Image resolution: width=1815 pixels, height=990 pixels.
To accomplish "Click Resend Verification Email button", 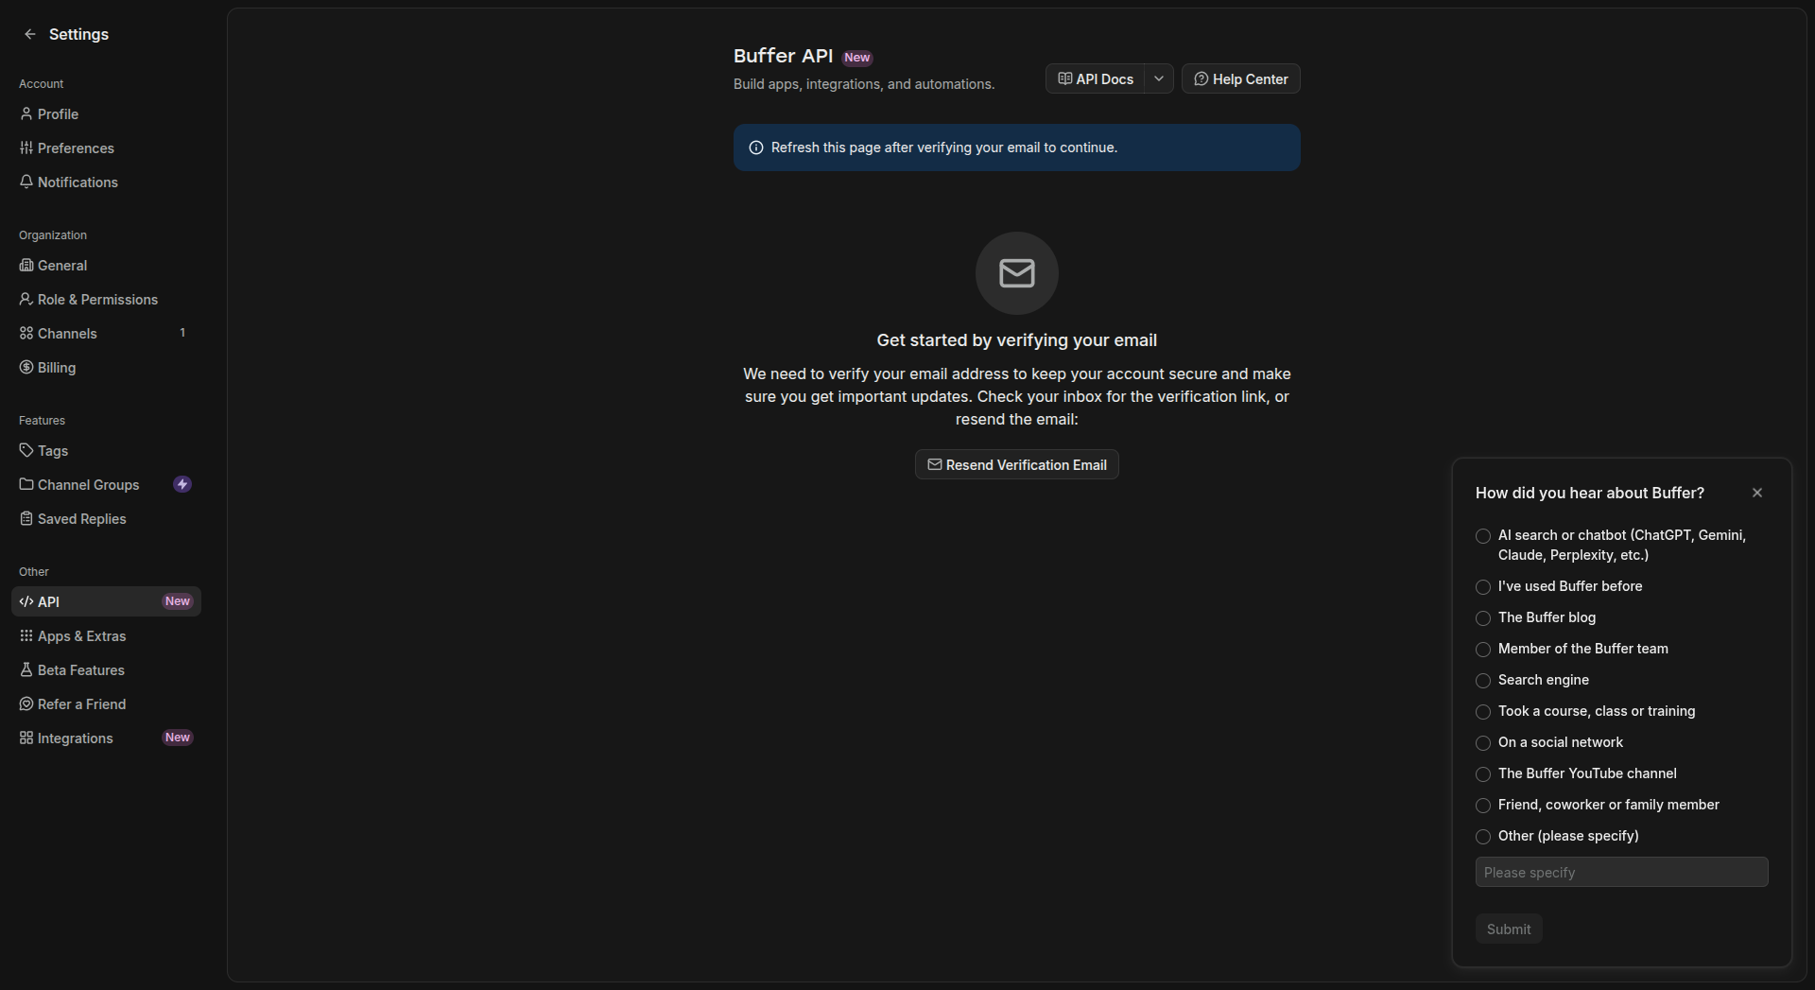I will 1016,464.
